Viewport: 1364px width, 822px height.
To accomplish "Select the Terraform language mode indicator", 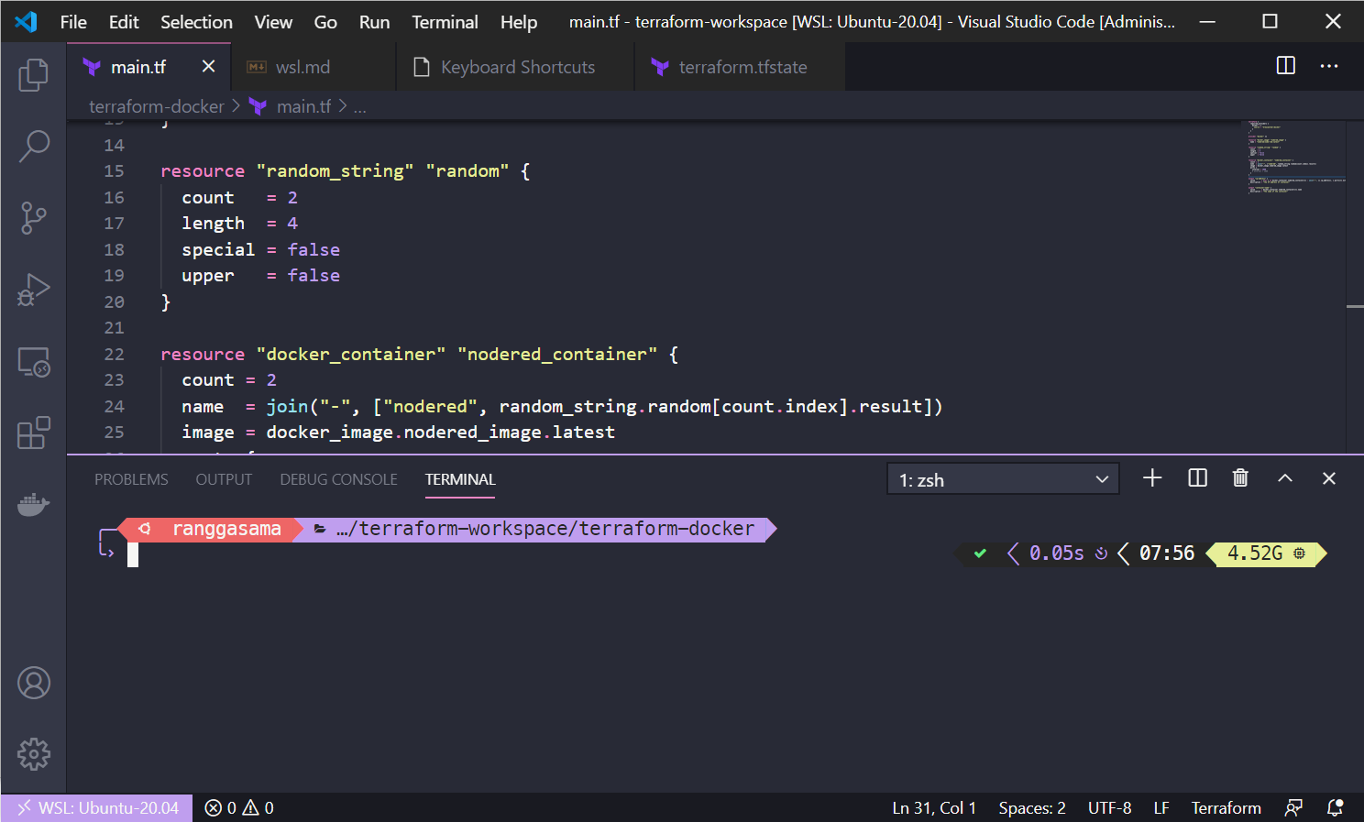I will click(1226, 807).
